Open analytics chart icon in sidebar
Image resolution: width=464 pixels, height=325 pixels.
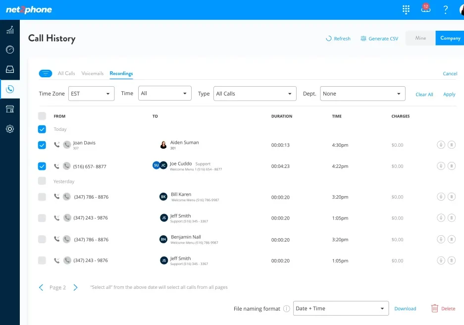[10, 30]
